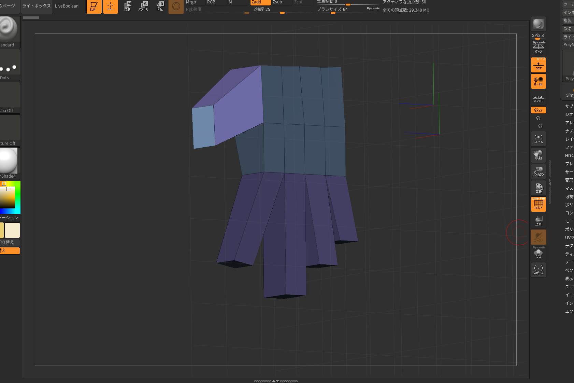This screenshot has height=383, width=574.
Task: Open the Standard brush thumbnail
Action: pyautogui.click(x=9, y=32)
